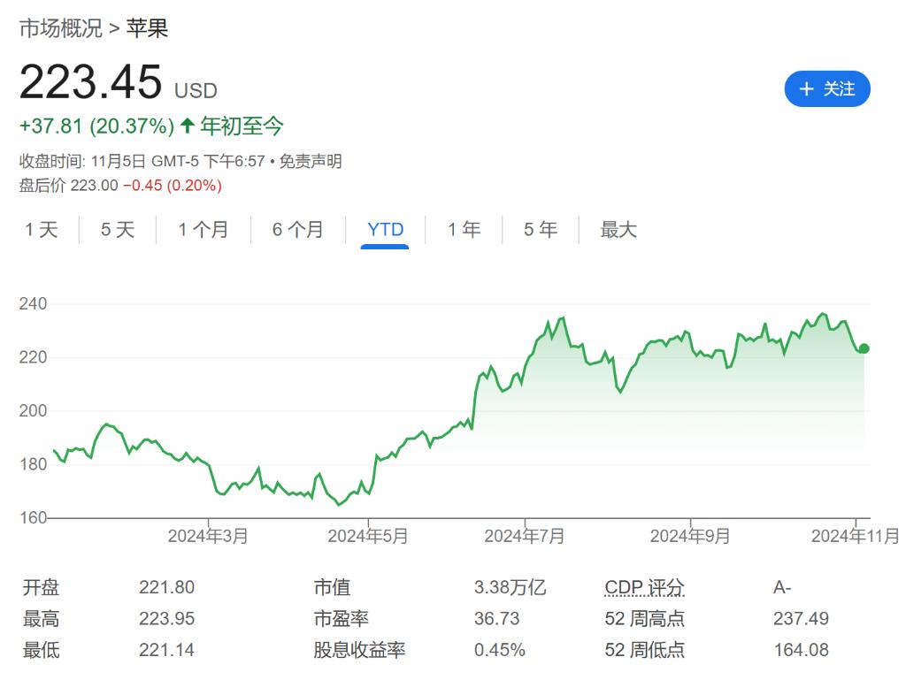The height and width of the screenshot is (680, 906).
Task: Select the 6 个月 range tab
Action: point(297,230)
